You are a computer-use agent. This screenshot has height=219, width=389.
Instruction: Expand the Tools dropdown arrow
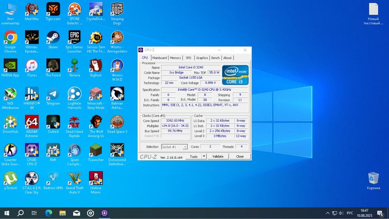tap(204, 156)
